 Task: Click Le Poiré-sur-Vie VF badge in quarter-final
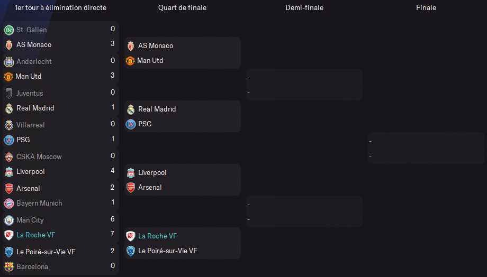pyautogui.click(x=130, y=251)
